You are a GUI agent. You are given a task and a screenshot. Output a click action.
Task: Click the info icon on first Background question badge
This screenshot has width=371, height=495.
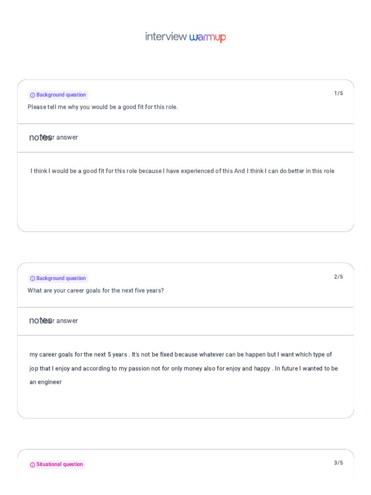tap(33, 95)
